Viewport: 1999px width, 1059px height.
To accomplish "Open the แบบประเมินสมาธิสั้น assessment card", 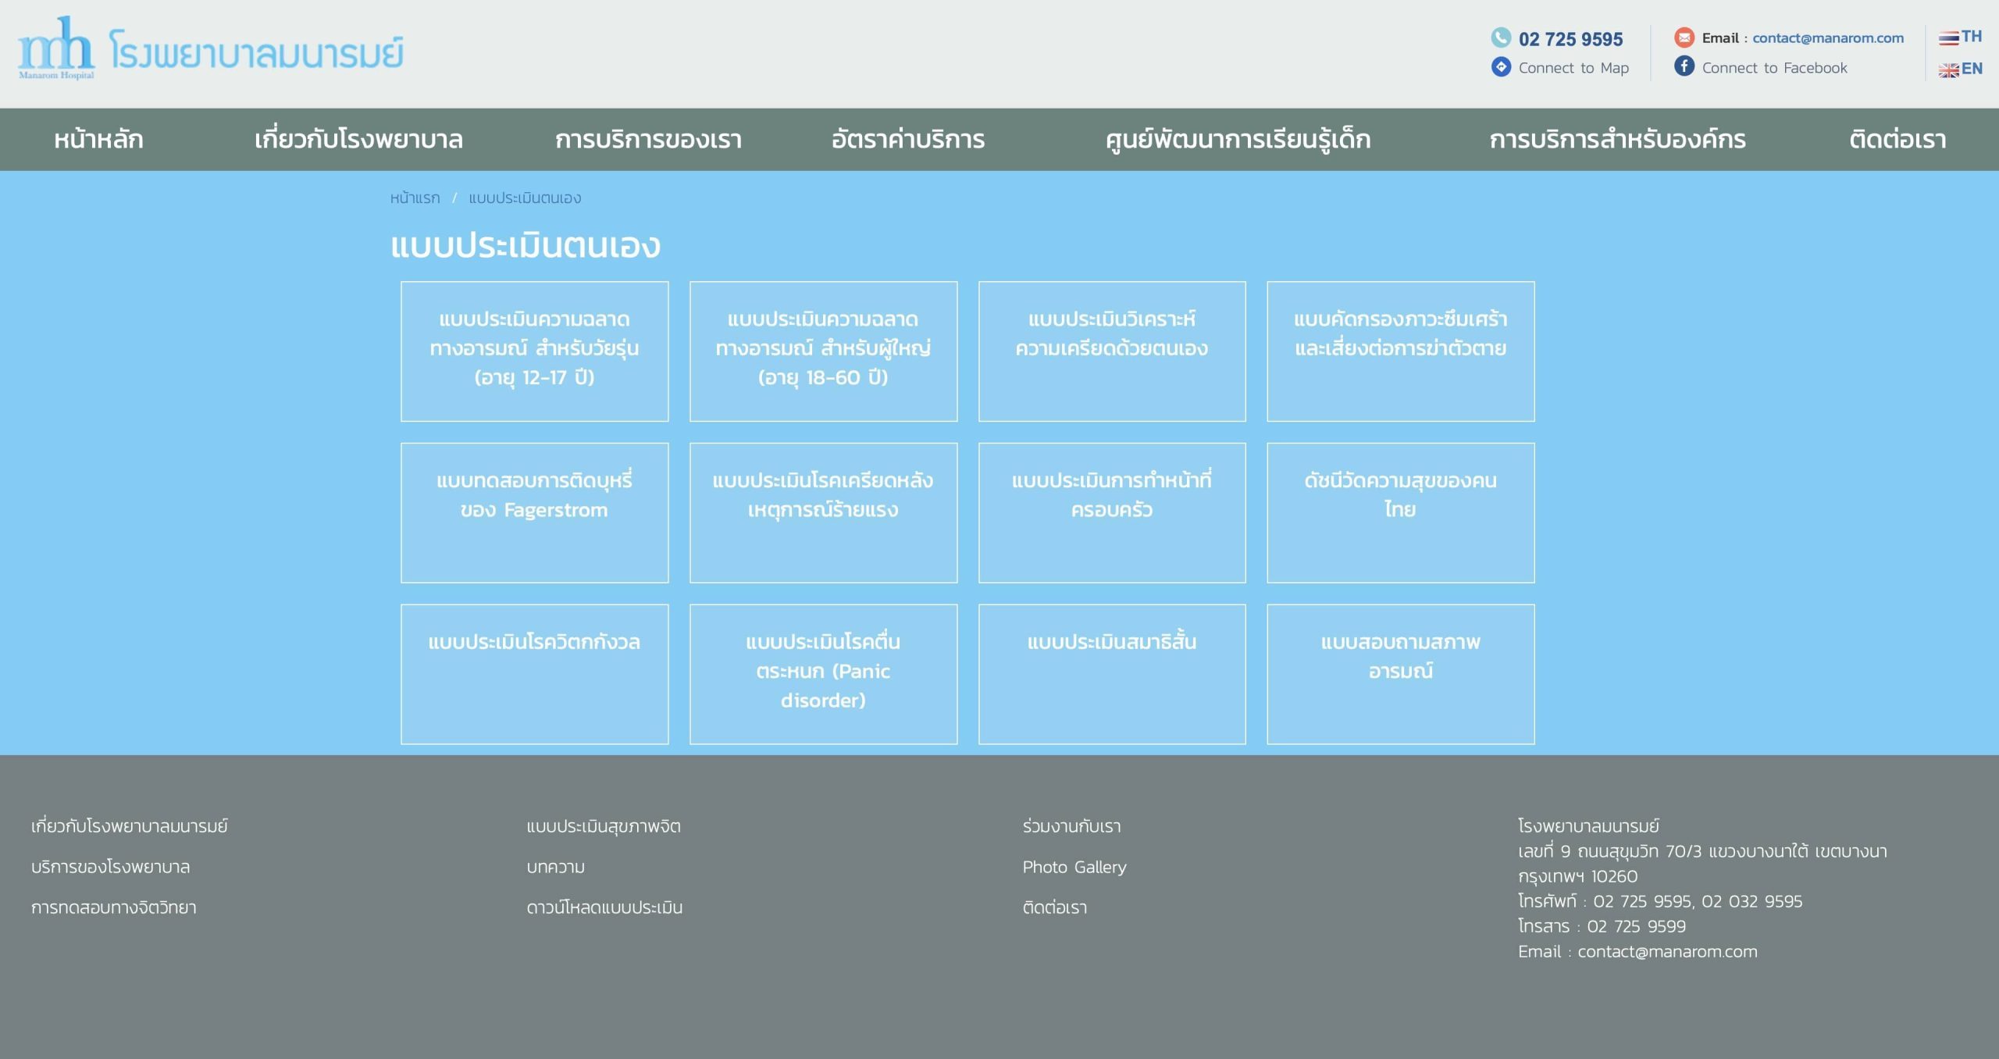I will click(x=1111, y=673).
